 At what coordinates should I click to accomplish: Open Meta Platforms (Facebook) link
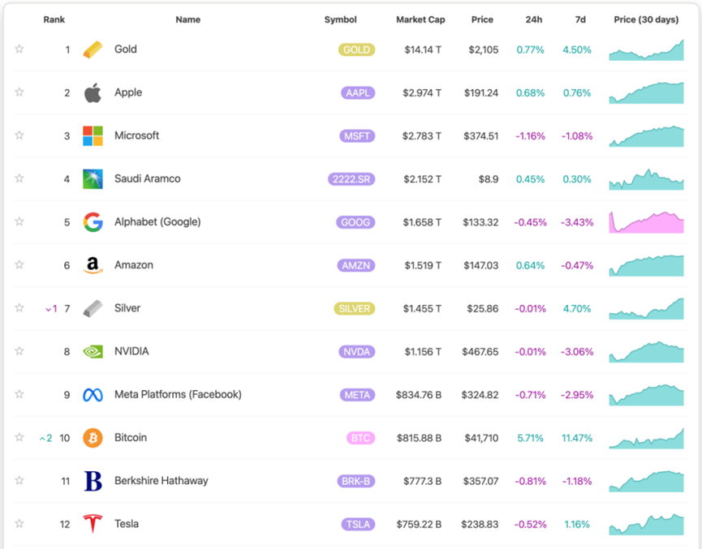(178, 395)
